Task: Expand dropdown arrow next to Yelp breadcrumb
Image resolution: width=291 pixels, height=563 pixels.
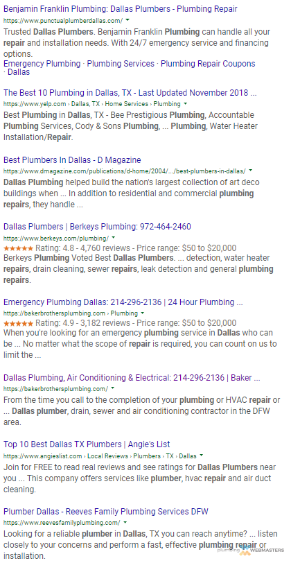Action: pyautogui.click(x=186, y=104)
